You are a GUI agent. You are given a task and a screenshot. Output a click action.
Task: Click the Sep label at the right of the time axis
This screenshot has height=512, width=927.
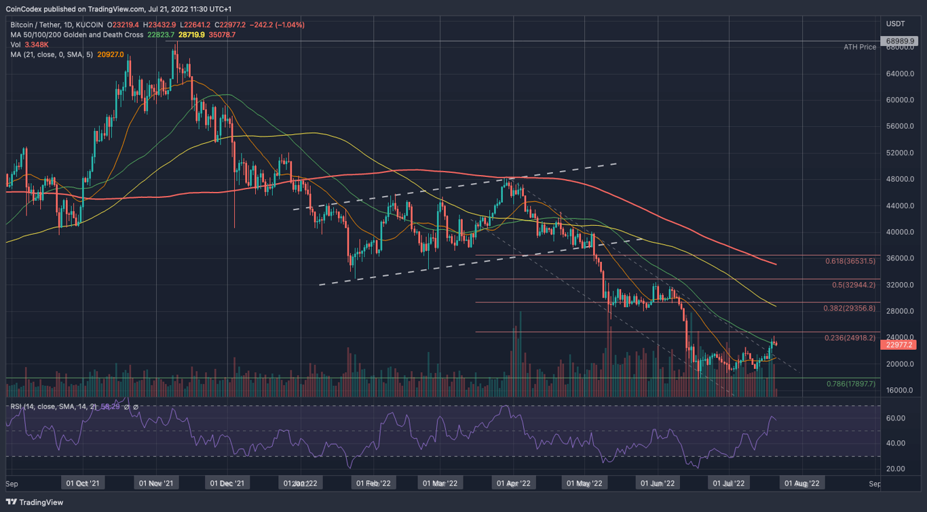click(874, 483)
